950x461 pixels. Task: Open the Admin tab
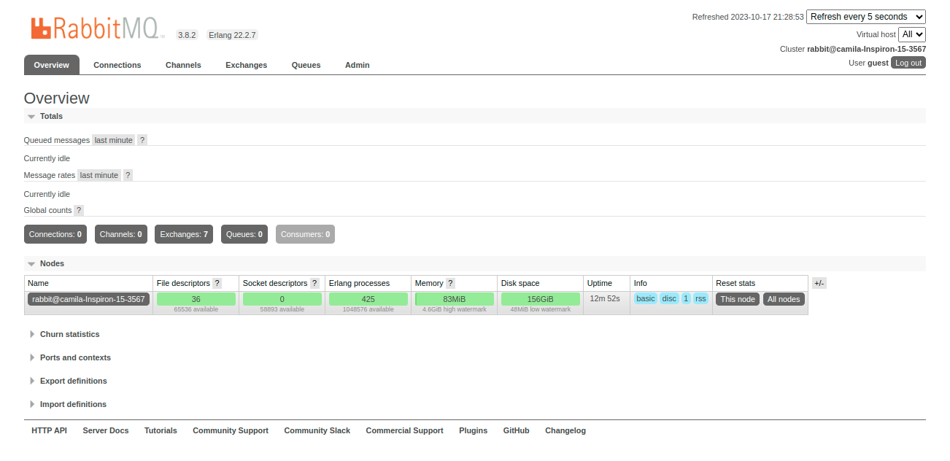point(358,65)
